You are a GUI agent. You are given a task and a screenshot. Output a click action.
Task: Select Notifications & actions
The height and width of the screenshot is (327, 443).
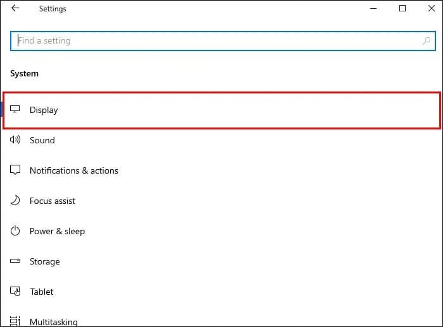[221, 170]
